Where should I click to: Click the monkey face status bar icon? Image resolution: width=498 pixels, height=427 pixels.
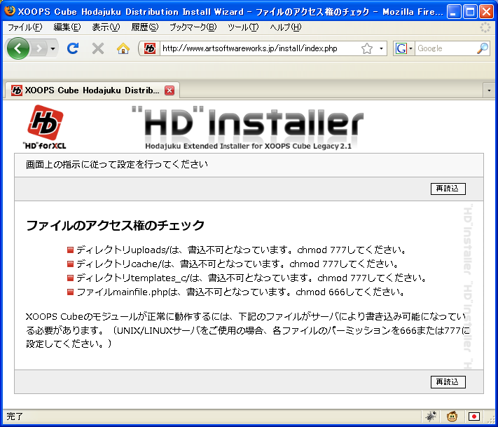click(452, 416)
